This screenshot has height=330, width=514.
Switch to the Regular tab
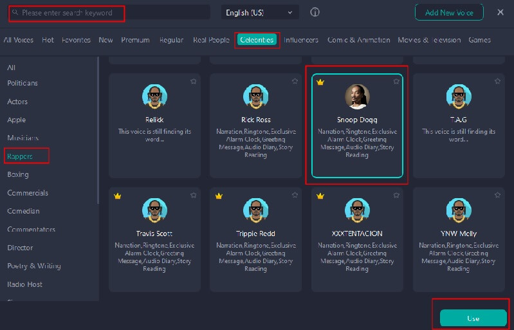(x=172, y=40)
